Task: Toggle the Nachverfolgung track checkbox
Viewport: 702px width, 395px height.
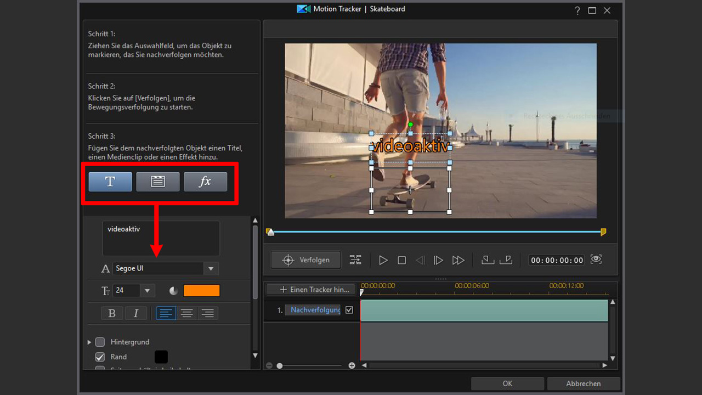Action: click(x=349, y=310)
